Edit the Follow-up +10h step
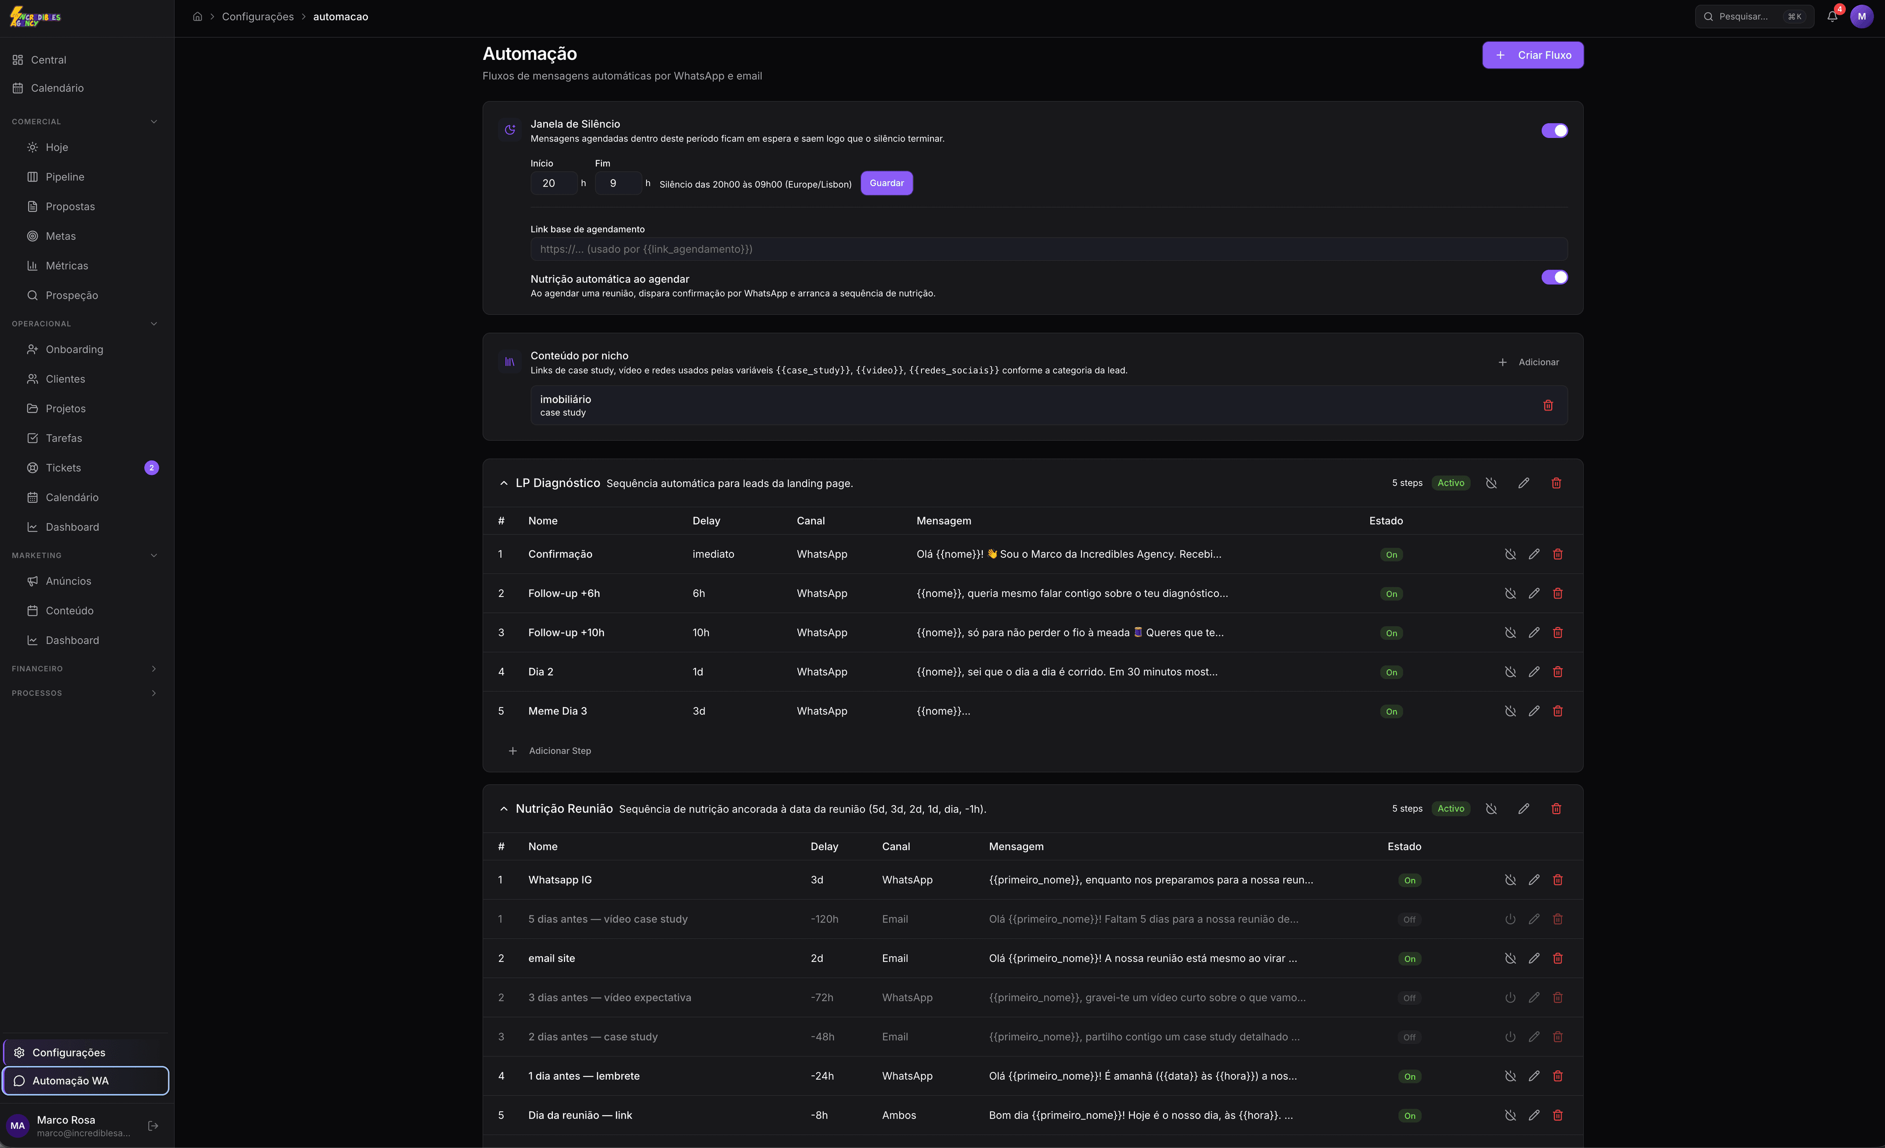1885x1148 pixels. pyautogui.click(x=1534, y=632)
